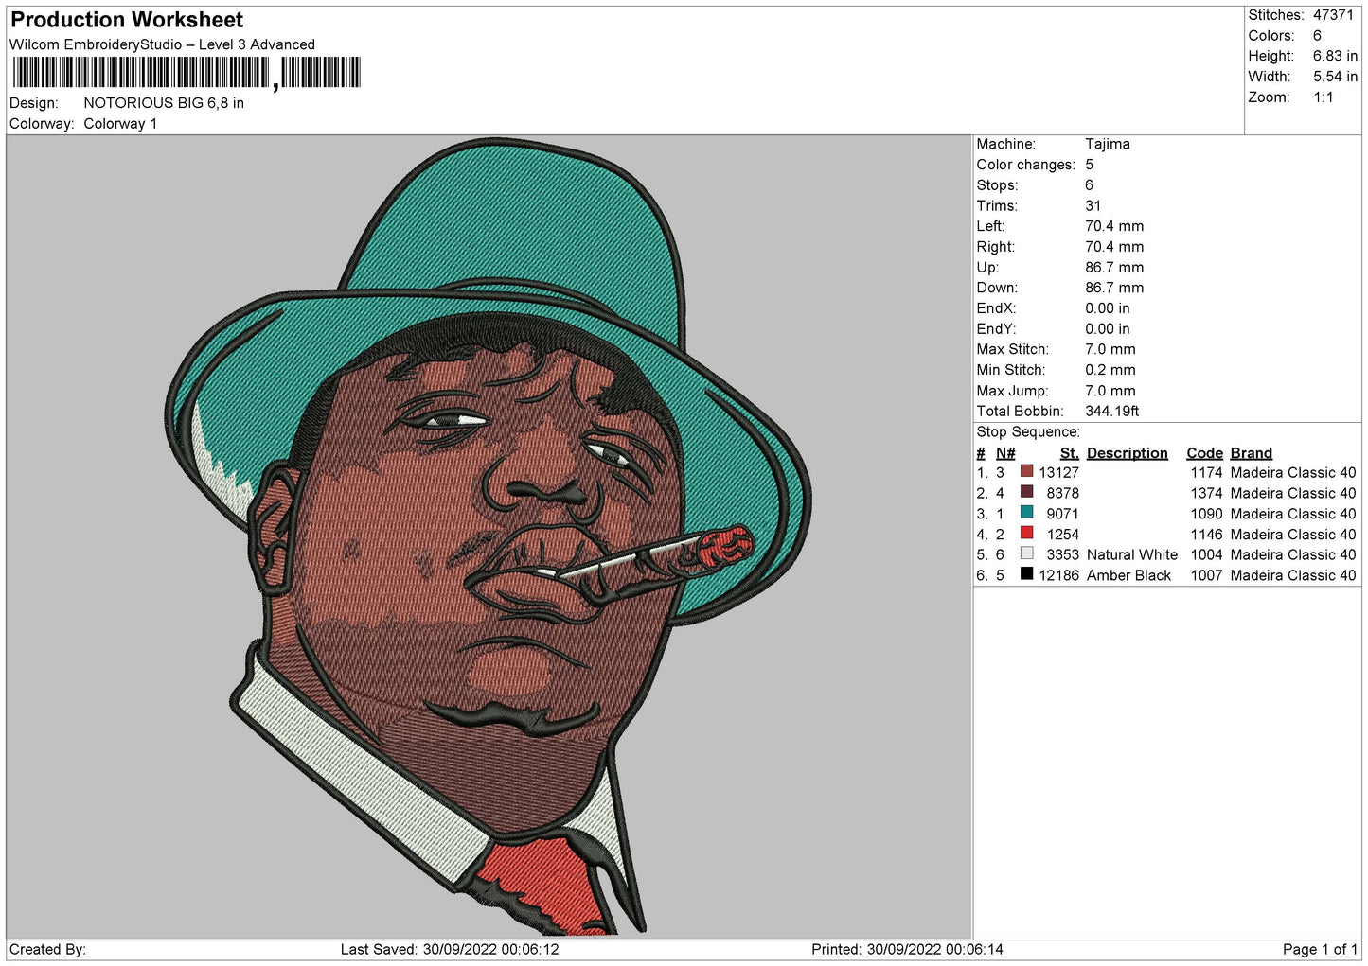
Task: Click the Natural White color swatch
Action: pos(1026,553)
